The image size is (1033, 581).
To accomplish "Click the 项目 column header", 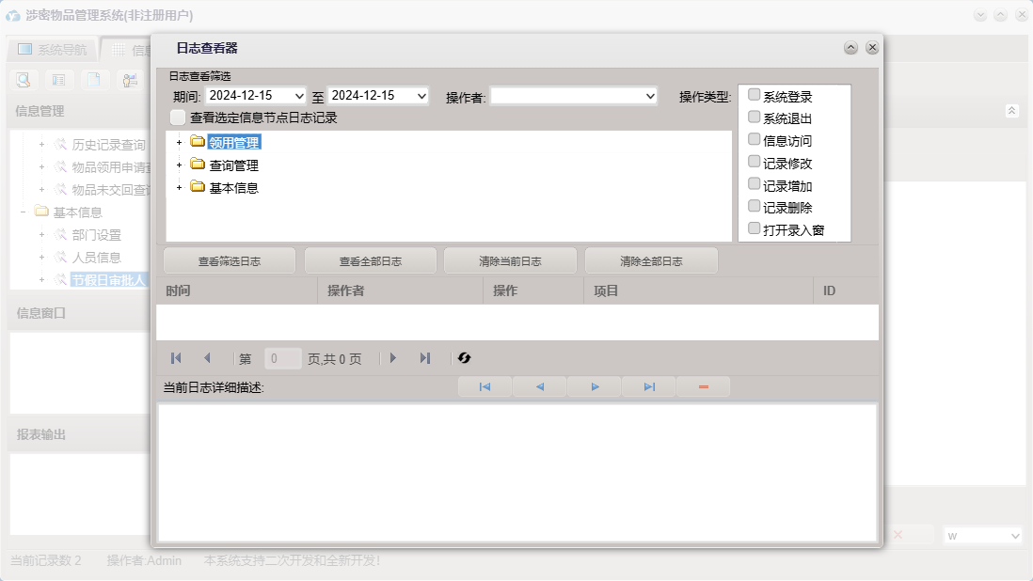I will coord(698,290).
